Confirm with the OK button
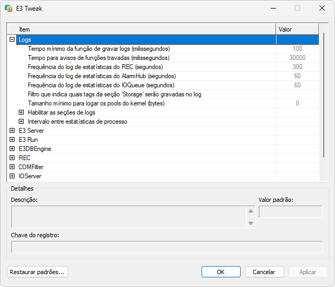 click(221, 272)
